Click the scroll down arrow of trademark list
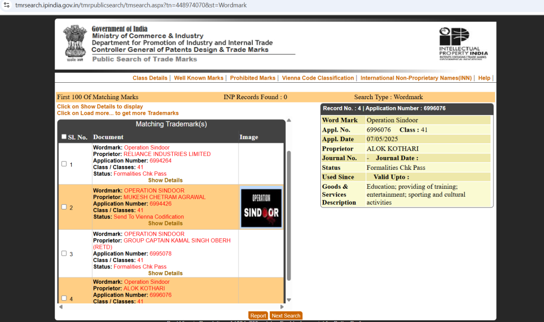The width and height of the screenshot is (544, 322). tap(288, 300)
